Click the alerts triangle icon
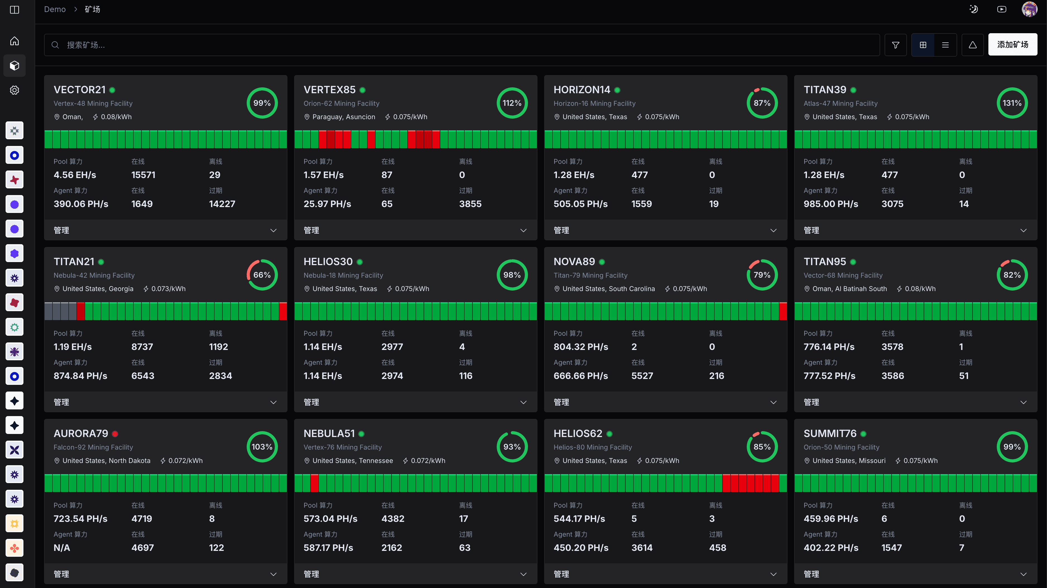Viewport: 1047px width, 588px height. pos(972,45)
